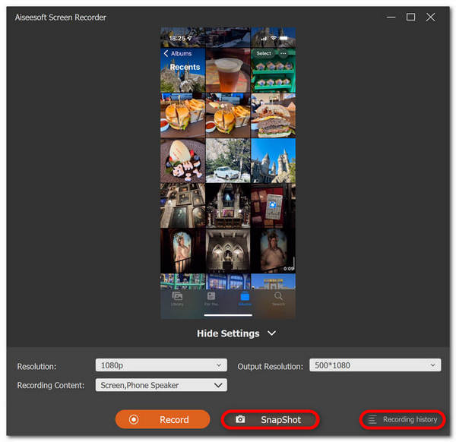The width and height of the screenshot is (456, 442).
Task: Open the Output Resolution 500*1080 dropdown
Action: tap(375, 365)
